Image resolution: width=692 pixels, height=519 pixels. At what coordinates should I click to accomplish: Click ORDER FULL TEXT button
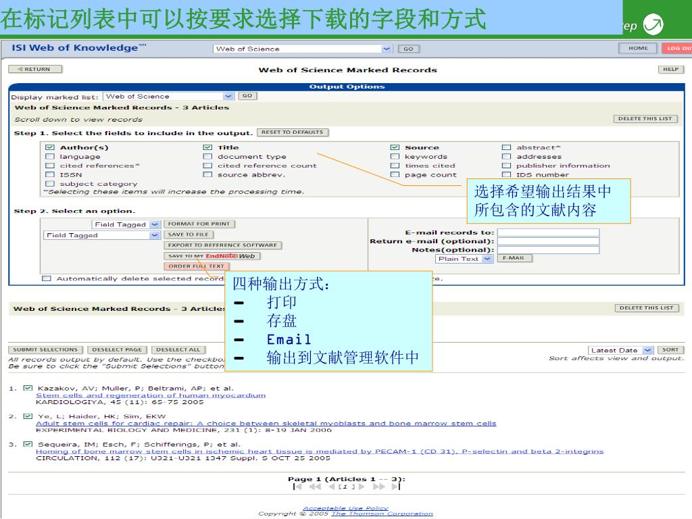point(197,266)
